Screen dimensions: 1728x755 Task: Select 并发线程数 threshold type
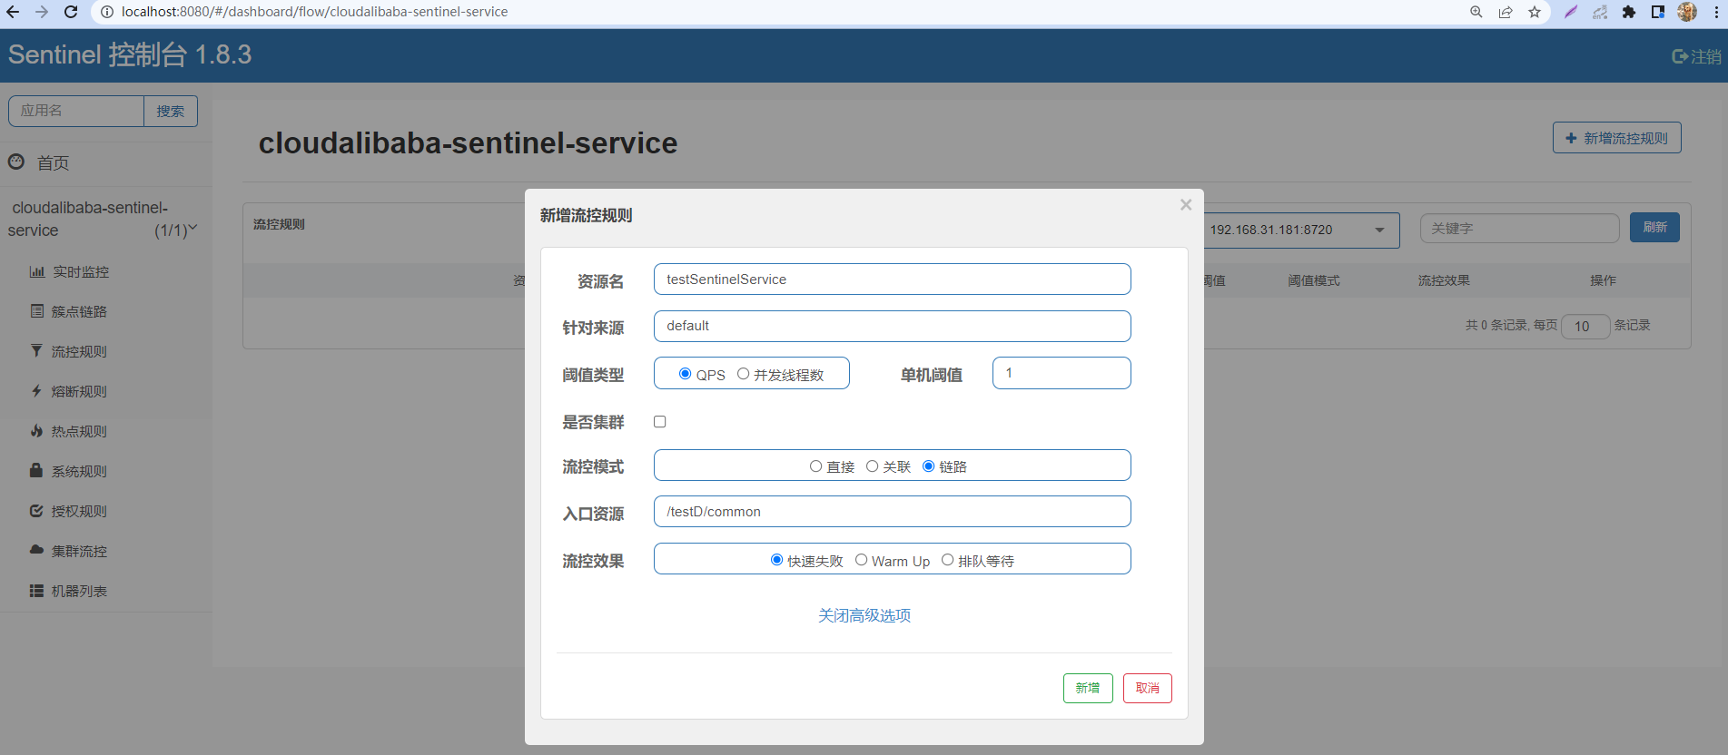pos(743,374)
